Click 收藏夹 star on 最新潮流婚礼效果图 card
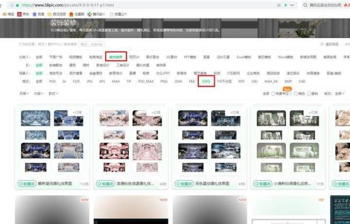The image size is (350, 224). pyautogui.click(x=27, y=184)
